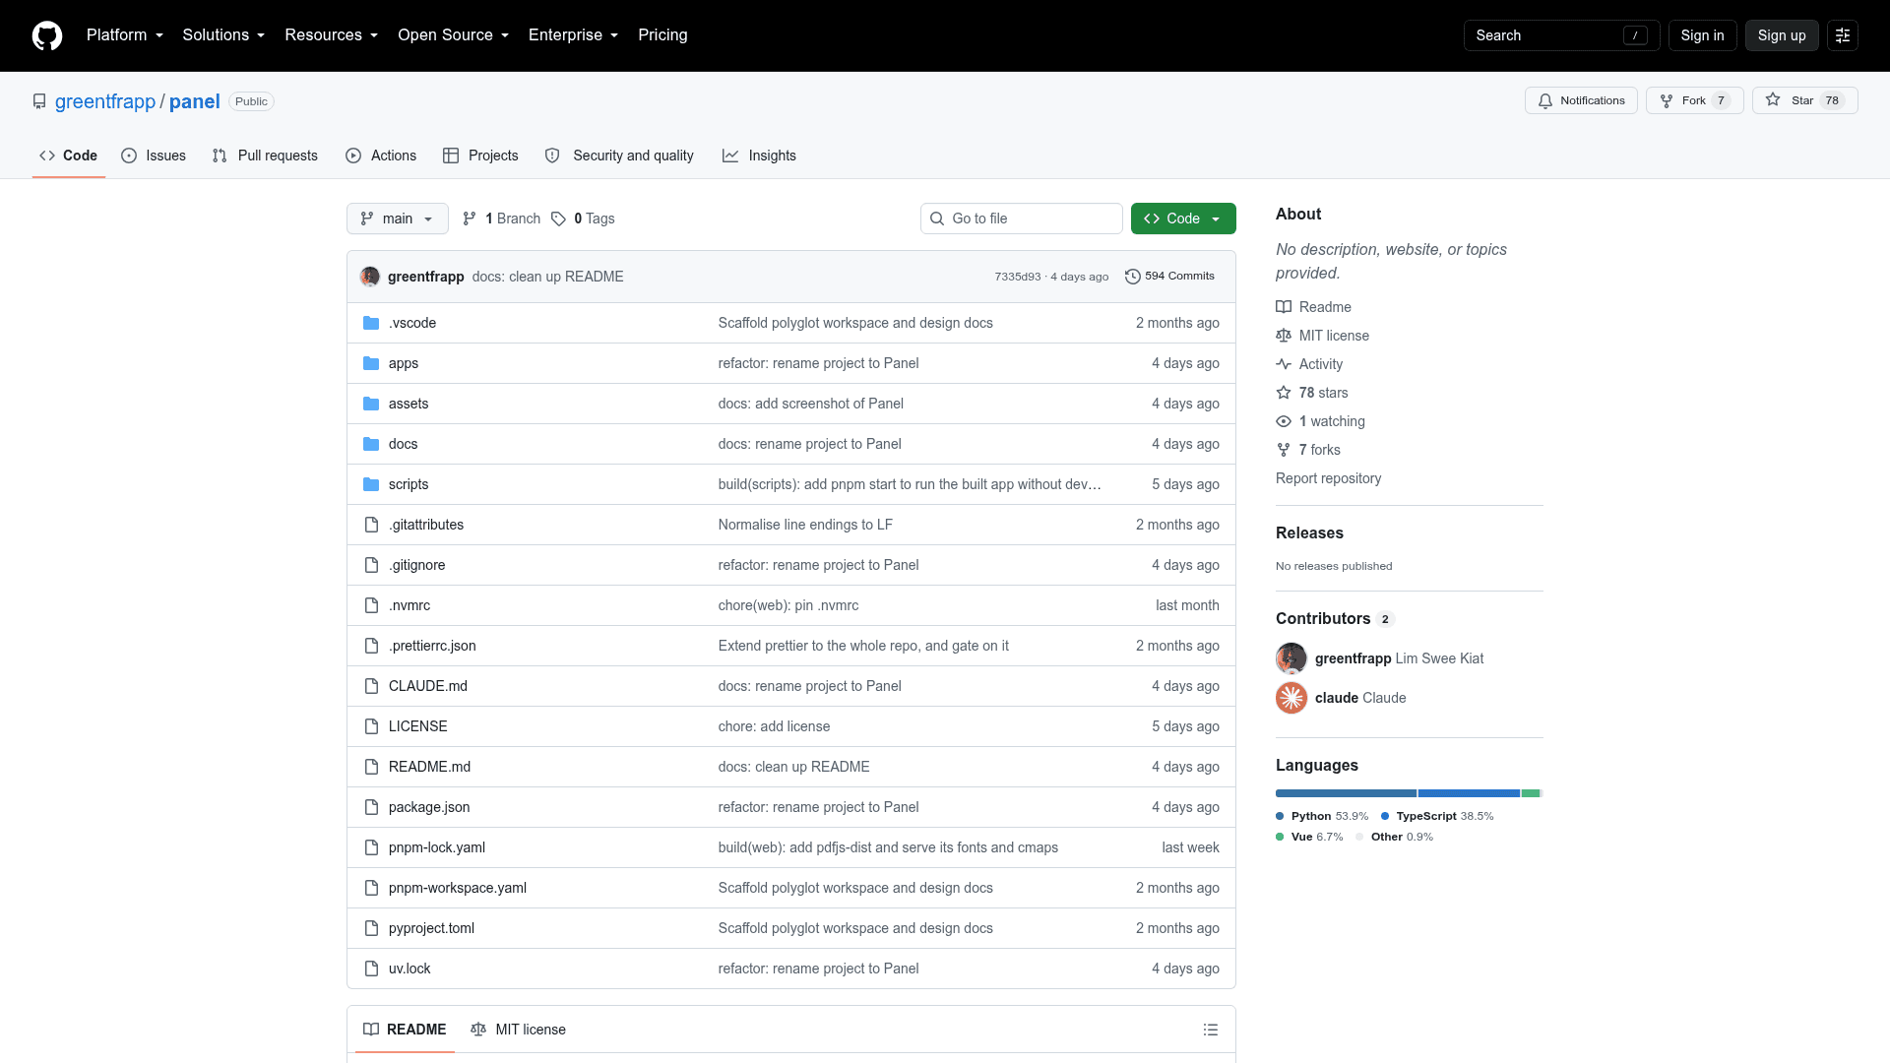Image resolution: width=1890 pixels, height=1063 pixels.
Task: View the 594 Commits history
Action: point(1169,277)
